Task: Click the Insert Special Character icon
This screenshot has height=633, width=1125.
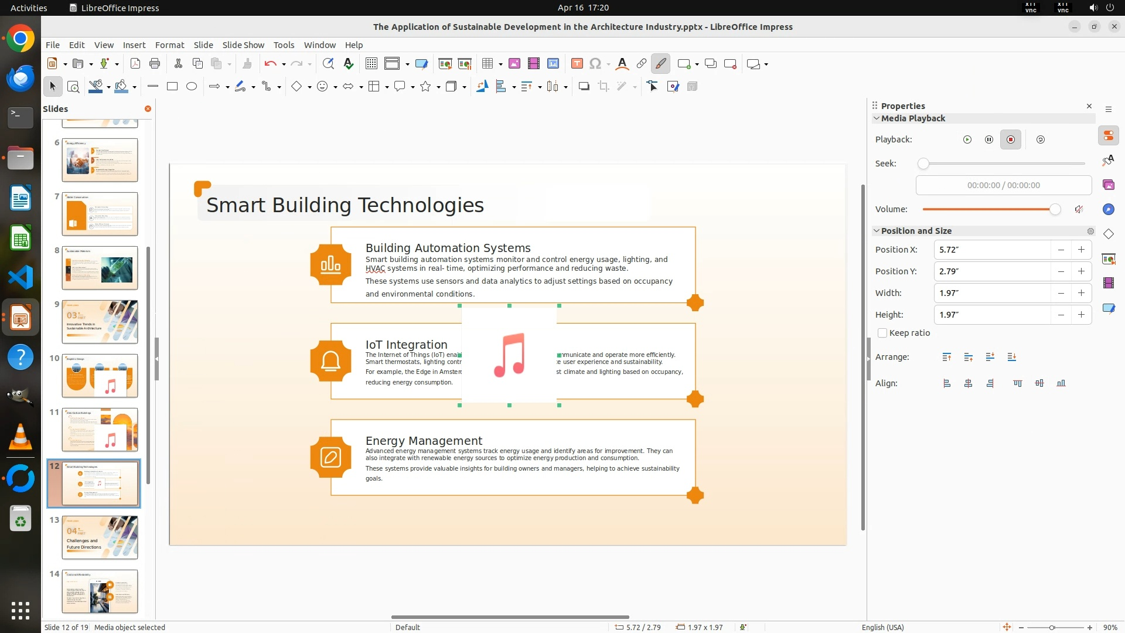Action: point(595,64)
